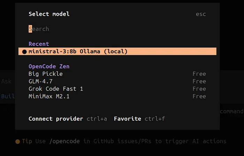Choose ministral-3:8b Ollama (local) model
The width and height of the screenshot is (244, 156).
point(78,51)
